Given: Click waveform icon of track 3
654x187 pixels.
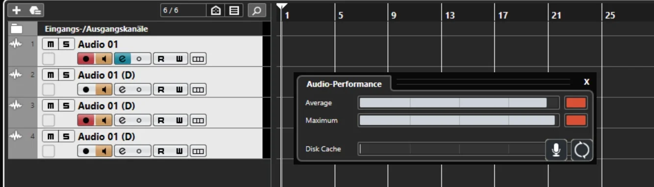Looking at the screenshot, I should click(16, 105).
